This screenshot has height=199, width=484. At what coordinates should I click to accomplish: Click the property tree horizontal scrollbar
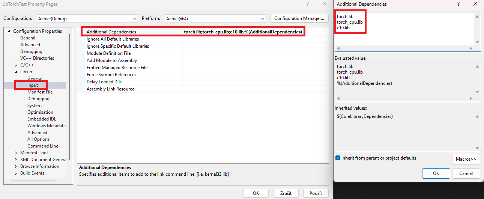tap(32, 181)
